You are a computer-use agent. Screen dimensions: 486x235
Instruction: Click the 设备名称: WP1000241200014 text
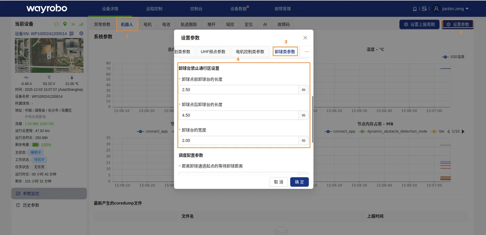click(x=39, y=96)
